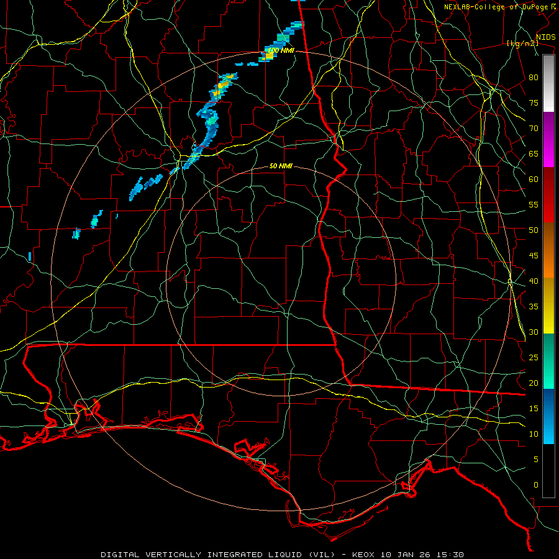Click the scale value 25
559x559 pixels.
pos(534,357)
